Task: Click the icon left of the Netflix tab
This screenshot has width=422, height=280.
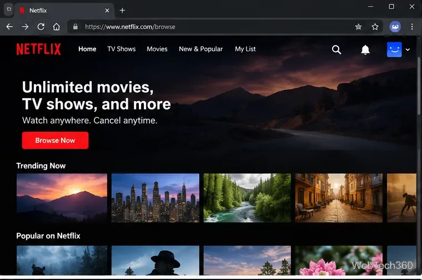Action: point(9,10)
